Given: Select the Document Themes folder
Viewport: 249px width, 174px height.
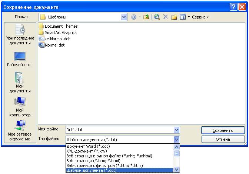Looking at the screenshot, I should 58,26.
